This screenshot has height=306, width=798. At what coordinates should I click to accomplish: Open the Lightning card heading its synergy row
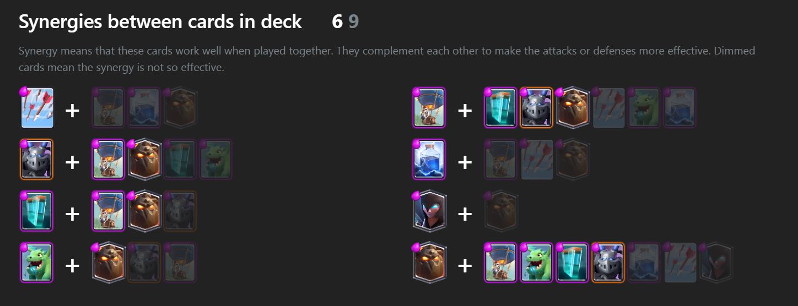[x=429, y=159]
